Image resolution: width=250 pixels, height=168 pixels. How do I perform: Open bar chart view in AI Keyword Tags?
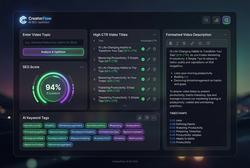coord(140,118)
